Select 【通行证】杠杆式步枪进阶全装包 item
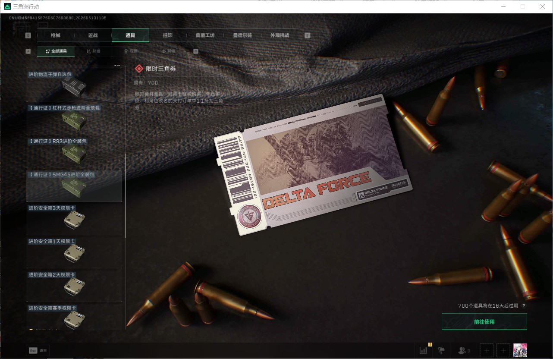553x359 pixels. coord(74,119)
